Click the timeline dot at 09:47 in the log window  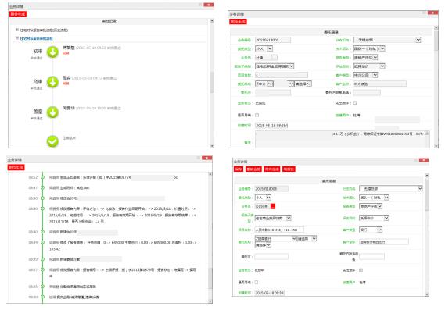pos(42,187)
